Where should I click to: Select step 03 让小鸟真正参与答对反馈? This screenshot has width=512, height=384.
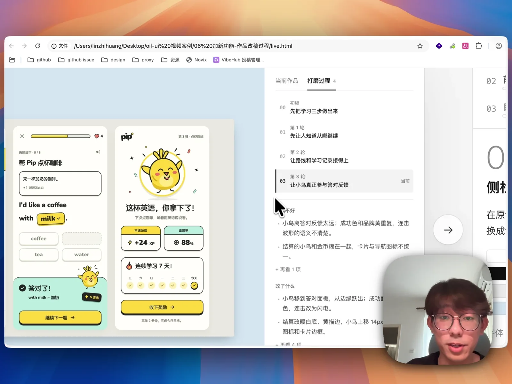pyautogui.click(x=344, y=181)
